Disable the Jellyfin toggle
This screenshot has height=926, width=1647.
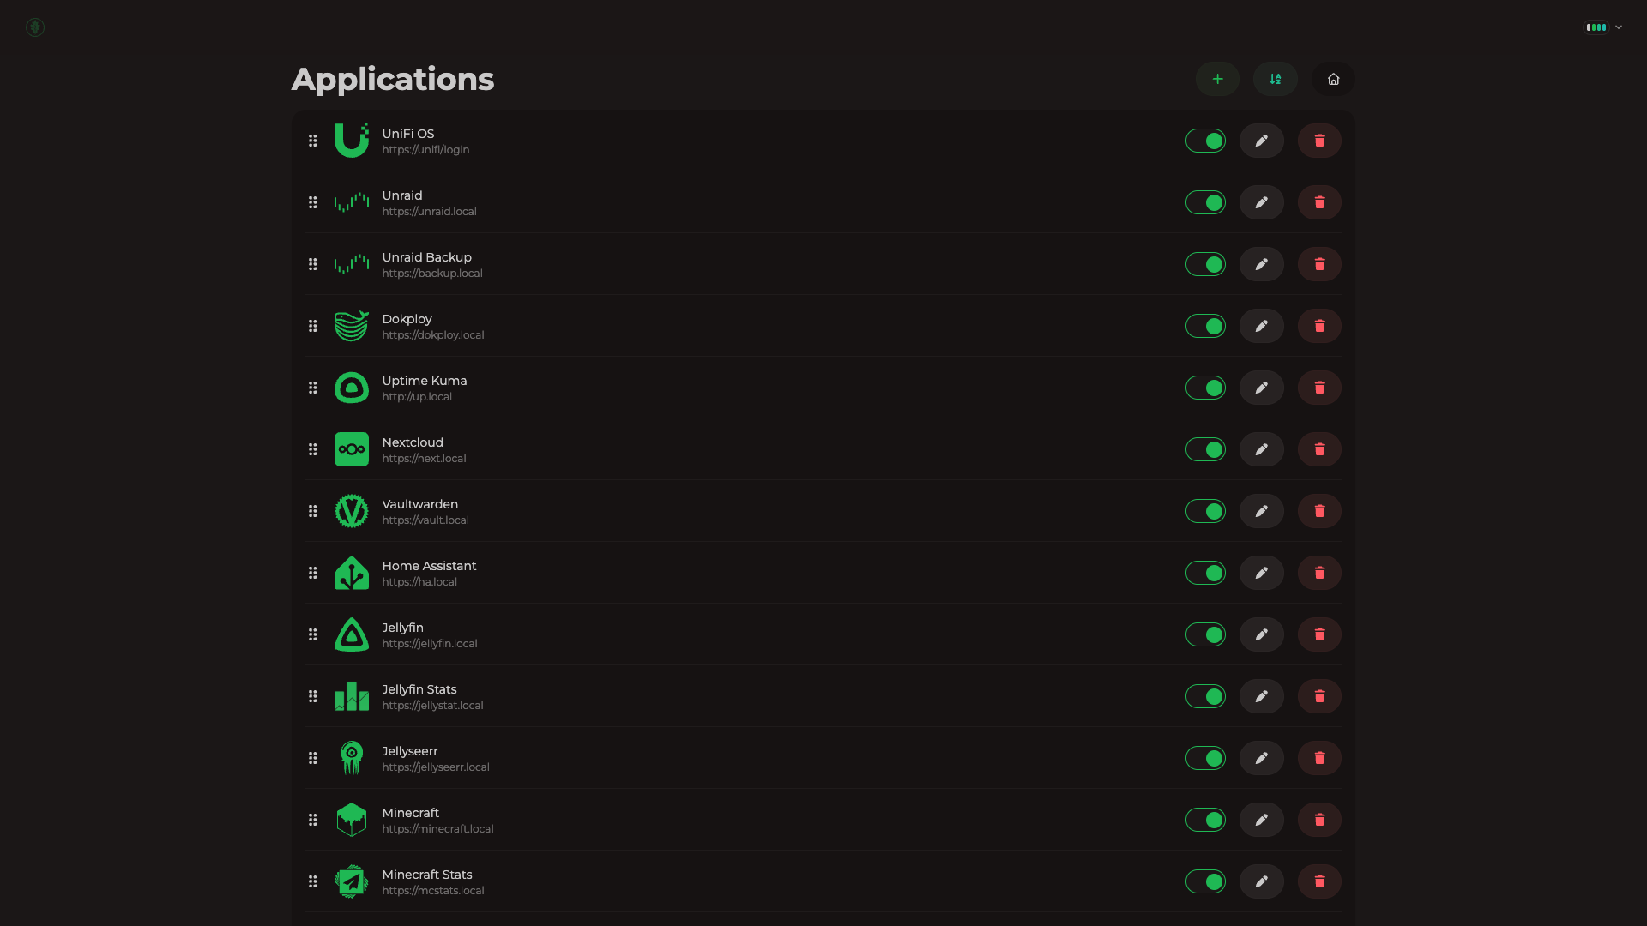tap(1205, 634)
